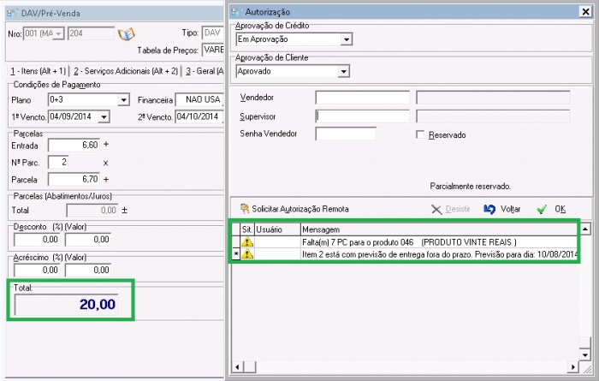
Task: Expand the Aprovação de Cliente dropdown
Action: 343,71
